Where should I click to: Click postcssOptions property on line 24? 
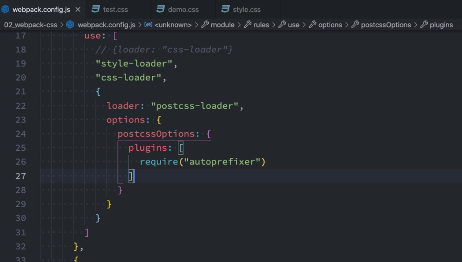[x=156, y=134]
